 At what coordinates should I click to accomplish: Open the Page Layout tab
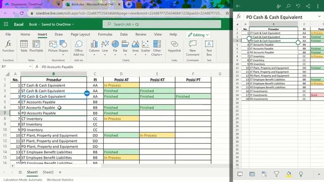(80, 34)
